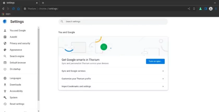Click the On startup power icon
The image size is (219, 112).
[5, 69]
